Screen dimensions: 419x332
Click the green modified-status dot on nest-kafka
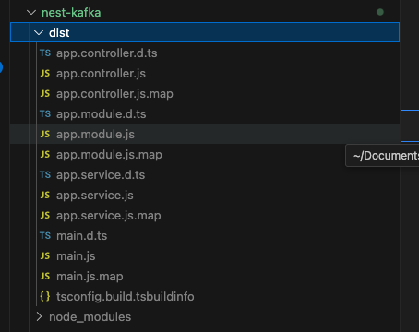380,12
